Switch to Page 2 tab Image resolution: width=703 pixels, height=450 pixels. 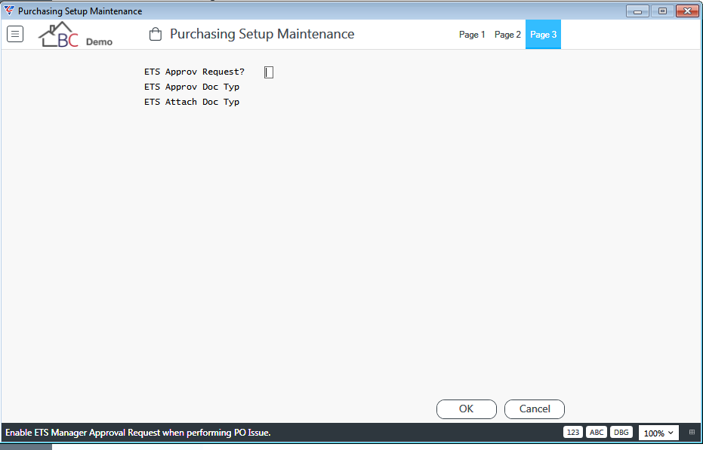pyautogui.click(x=507, y=35)
